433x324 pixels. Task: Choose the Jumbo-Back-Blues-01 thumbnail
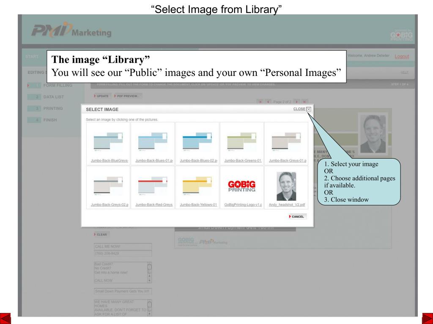pos(152,142)
